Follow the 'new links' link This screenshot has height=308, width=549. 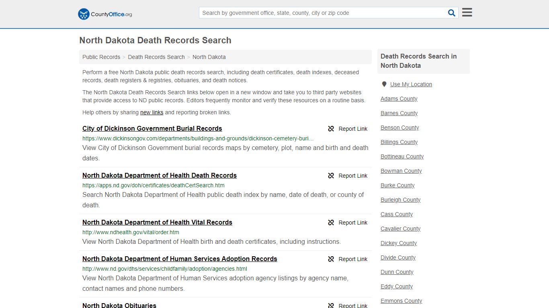(152, 112)
